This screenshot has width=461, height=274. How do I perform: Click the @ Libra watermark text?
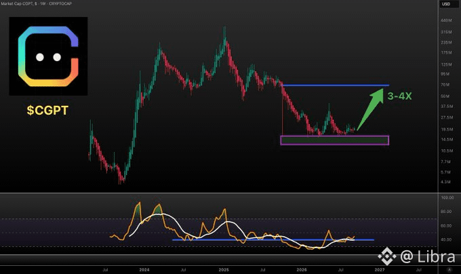[428, 256]
